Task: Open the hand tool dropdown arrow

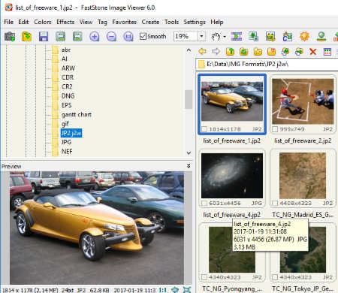Action: coord(225,37)
